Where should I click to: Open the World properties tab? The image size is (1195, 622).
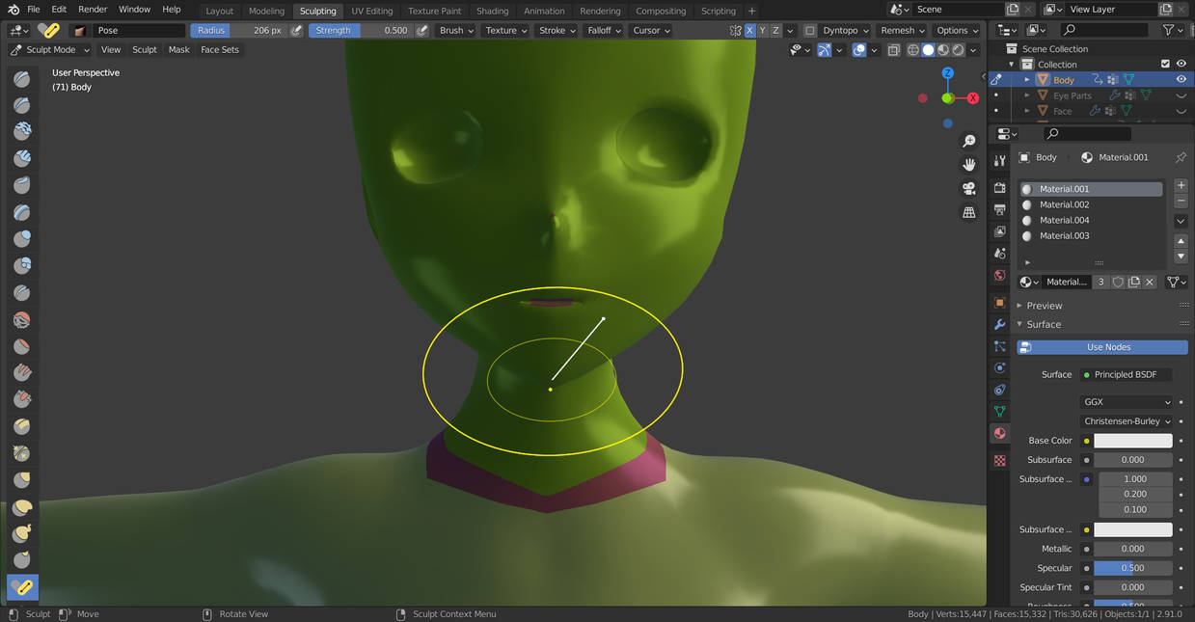(1000, 276)
